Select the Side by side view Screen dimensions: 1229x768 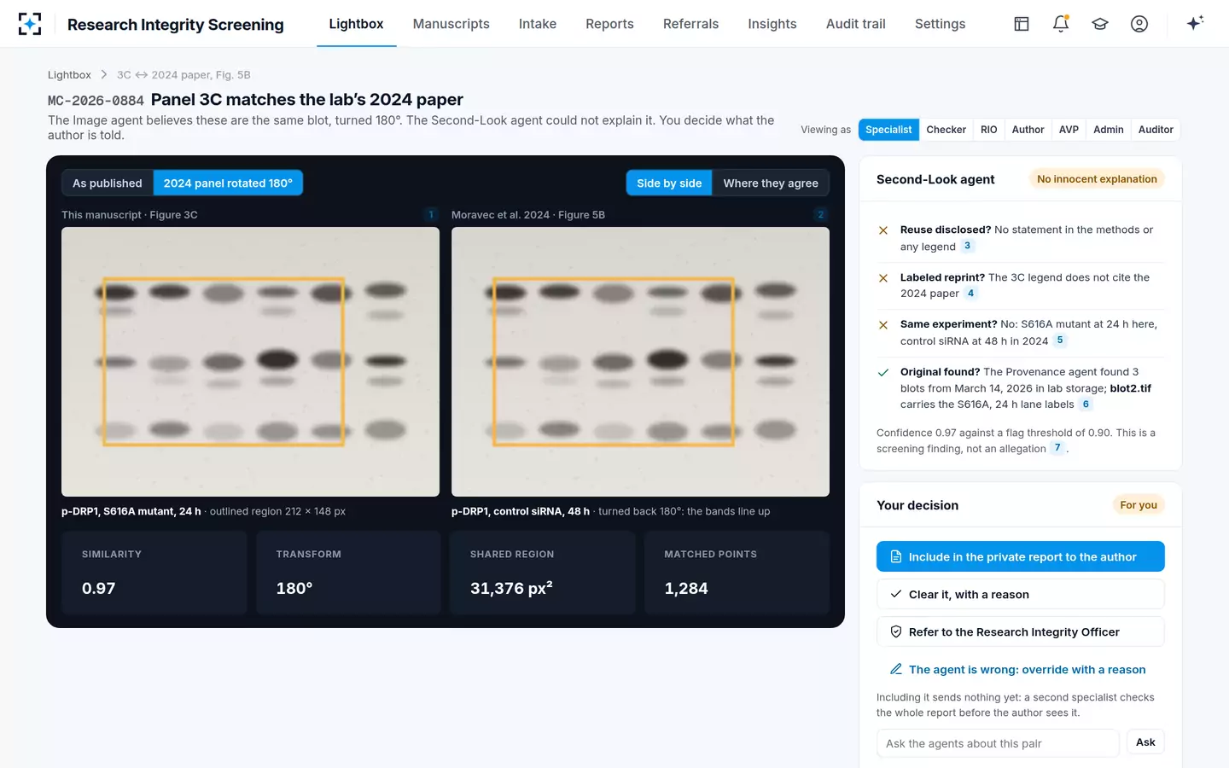click(x=669, y=183)
